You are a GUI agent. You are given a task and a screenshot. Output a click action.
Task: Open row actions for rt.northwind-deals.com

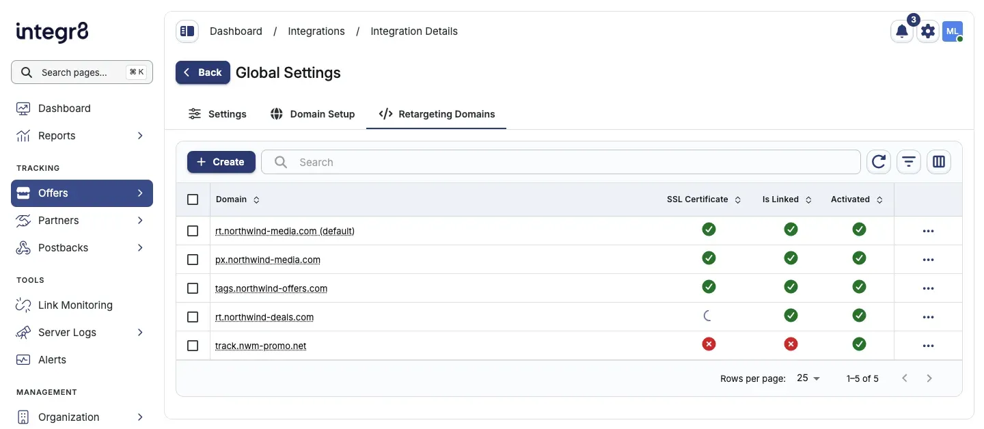pos(928,317)
